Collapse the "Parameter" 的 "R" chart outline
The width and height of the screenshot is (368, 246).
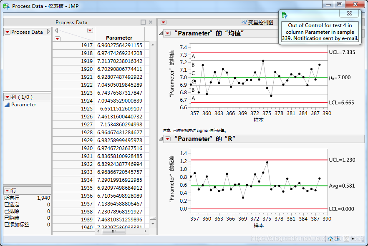[161, 139]
